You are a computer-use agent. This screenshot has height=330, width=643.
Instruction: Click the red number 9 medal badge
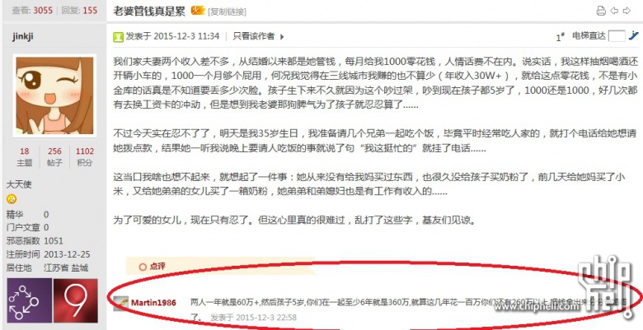tap(76, 300)
